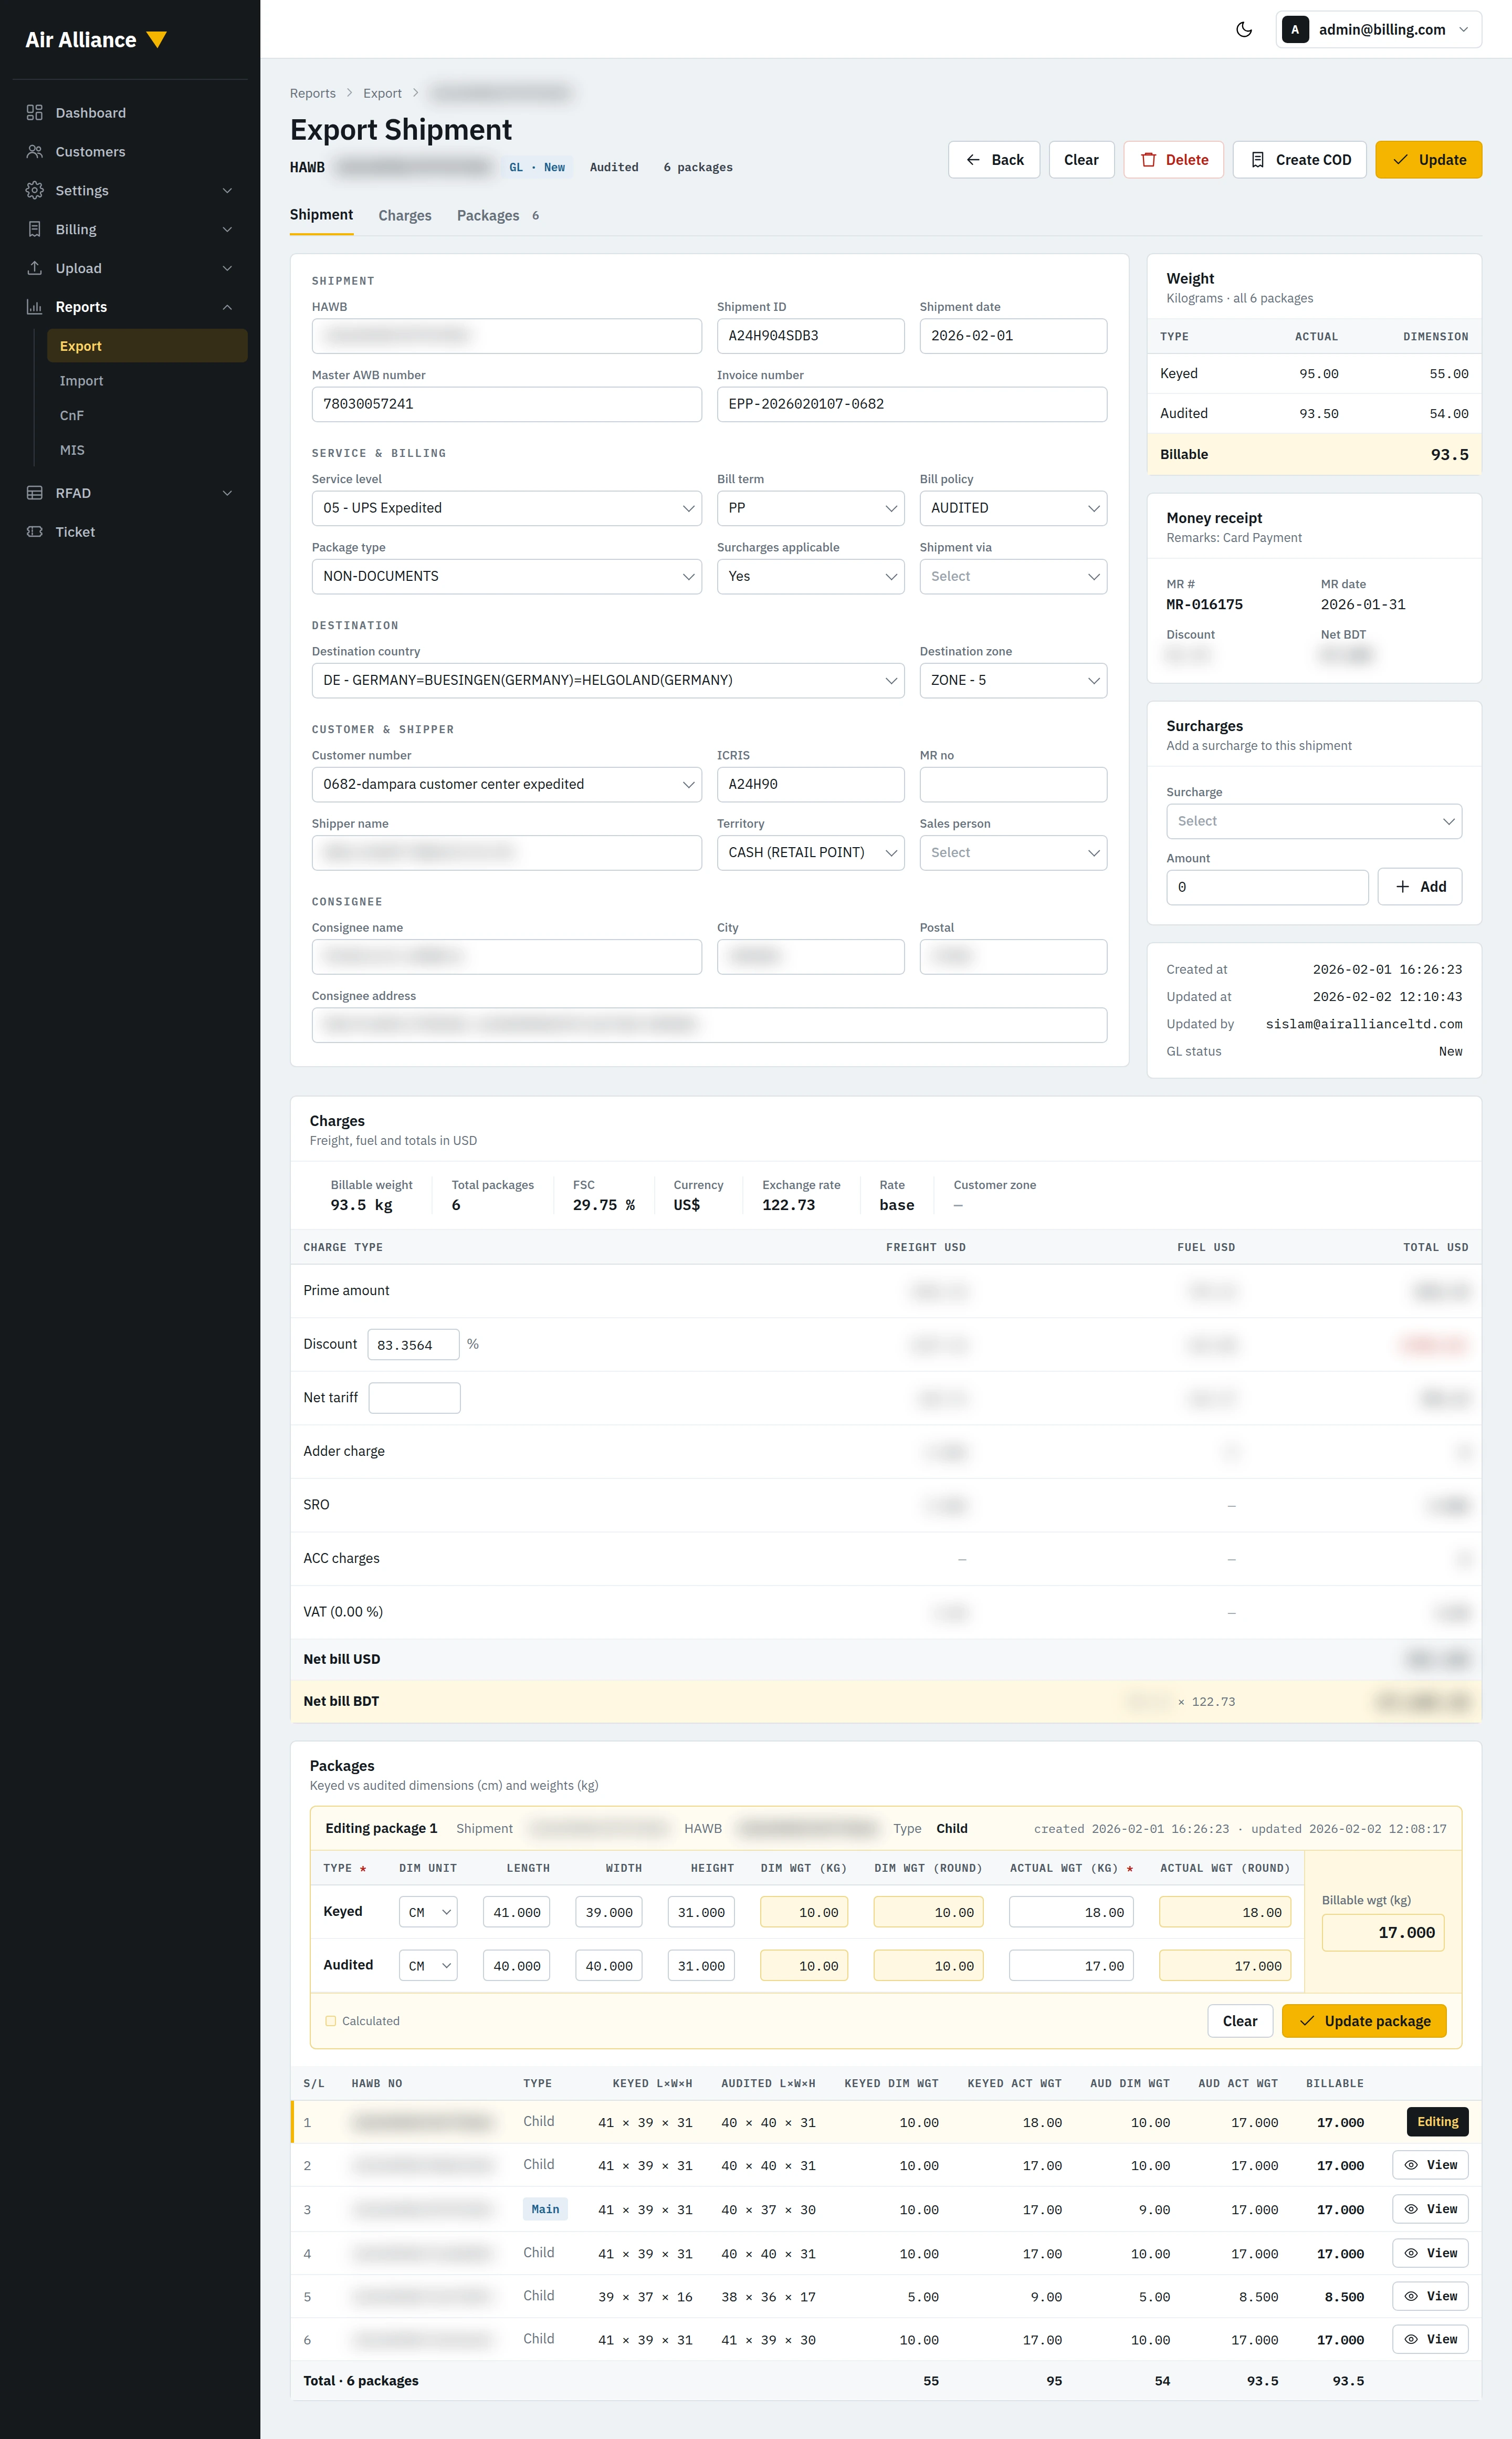The image size is (1512, 2439).
Task: Expand Settings chevron in sidebar
Action: (x=227, y=190)
